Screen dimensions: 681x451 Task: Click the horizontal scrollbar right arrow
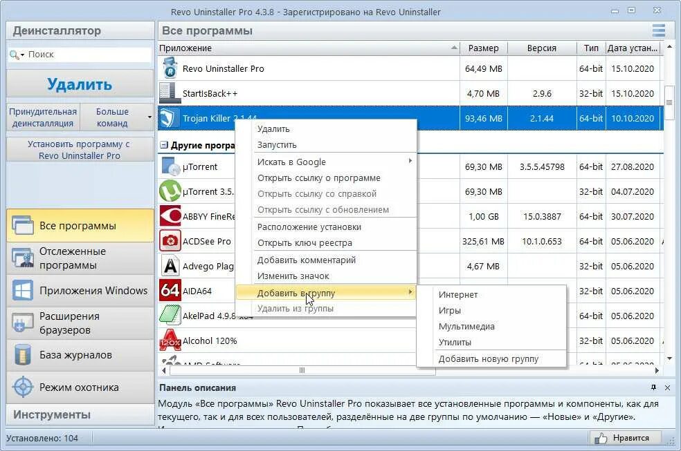pos(657,370)
